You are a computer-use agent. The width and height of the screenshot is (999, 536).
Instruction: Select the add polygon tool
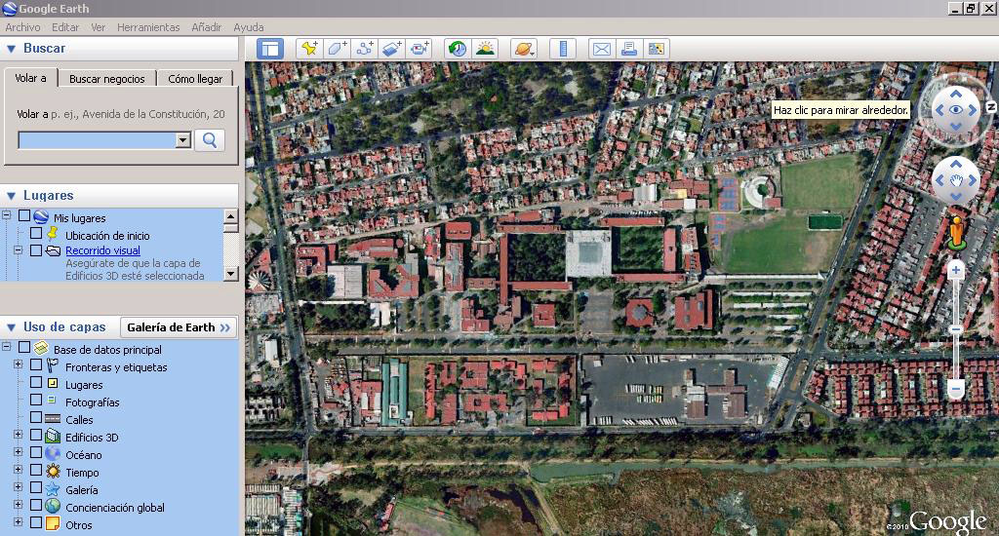338,49
